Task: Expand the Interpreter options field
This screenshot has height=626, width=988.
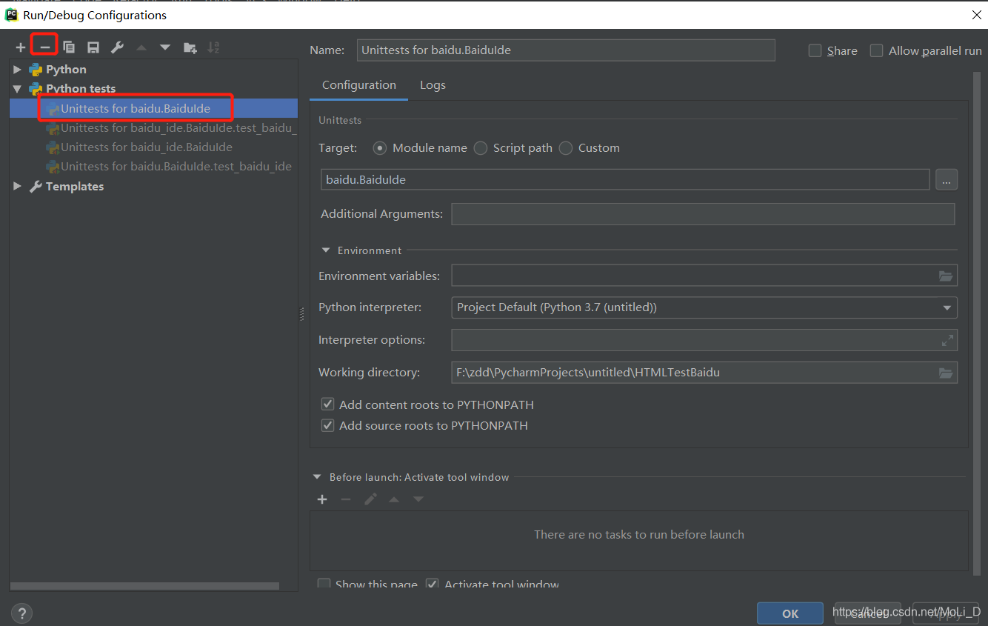Action: [947, 340]
